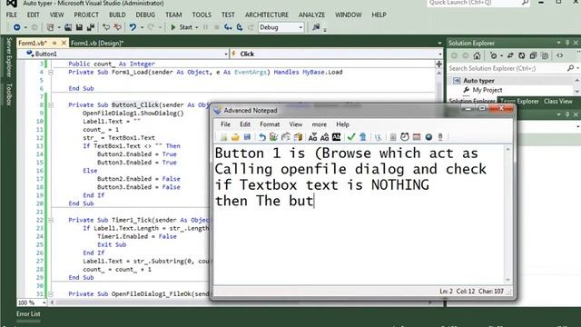Click the Step Into debug icon
The image size is (581, 327).
(x=228, y=27)
